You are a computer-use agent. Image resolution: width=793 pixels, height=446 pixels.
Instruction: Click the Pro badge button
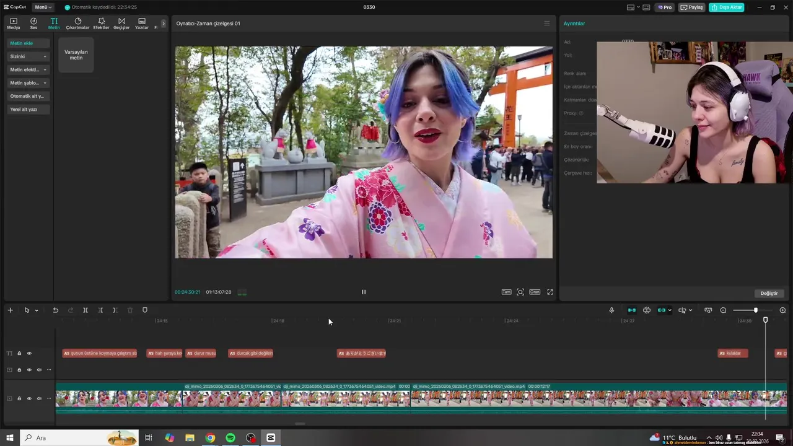(665, 7)
